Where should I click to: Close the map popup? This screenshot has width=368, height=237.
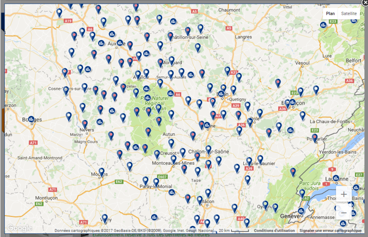pyautogui.click(x=364, y=3)
